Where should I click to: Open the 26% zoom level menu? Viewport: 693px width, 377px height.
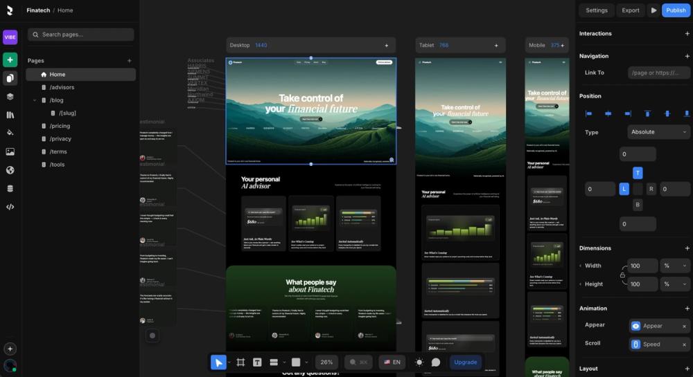(326, 362)
